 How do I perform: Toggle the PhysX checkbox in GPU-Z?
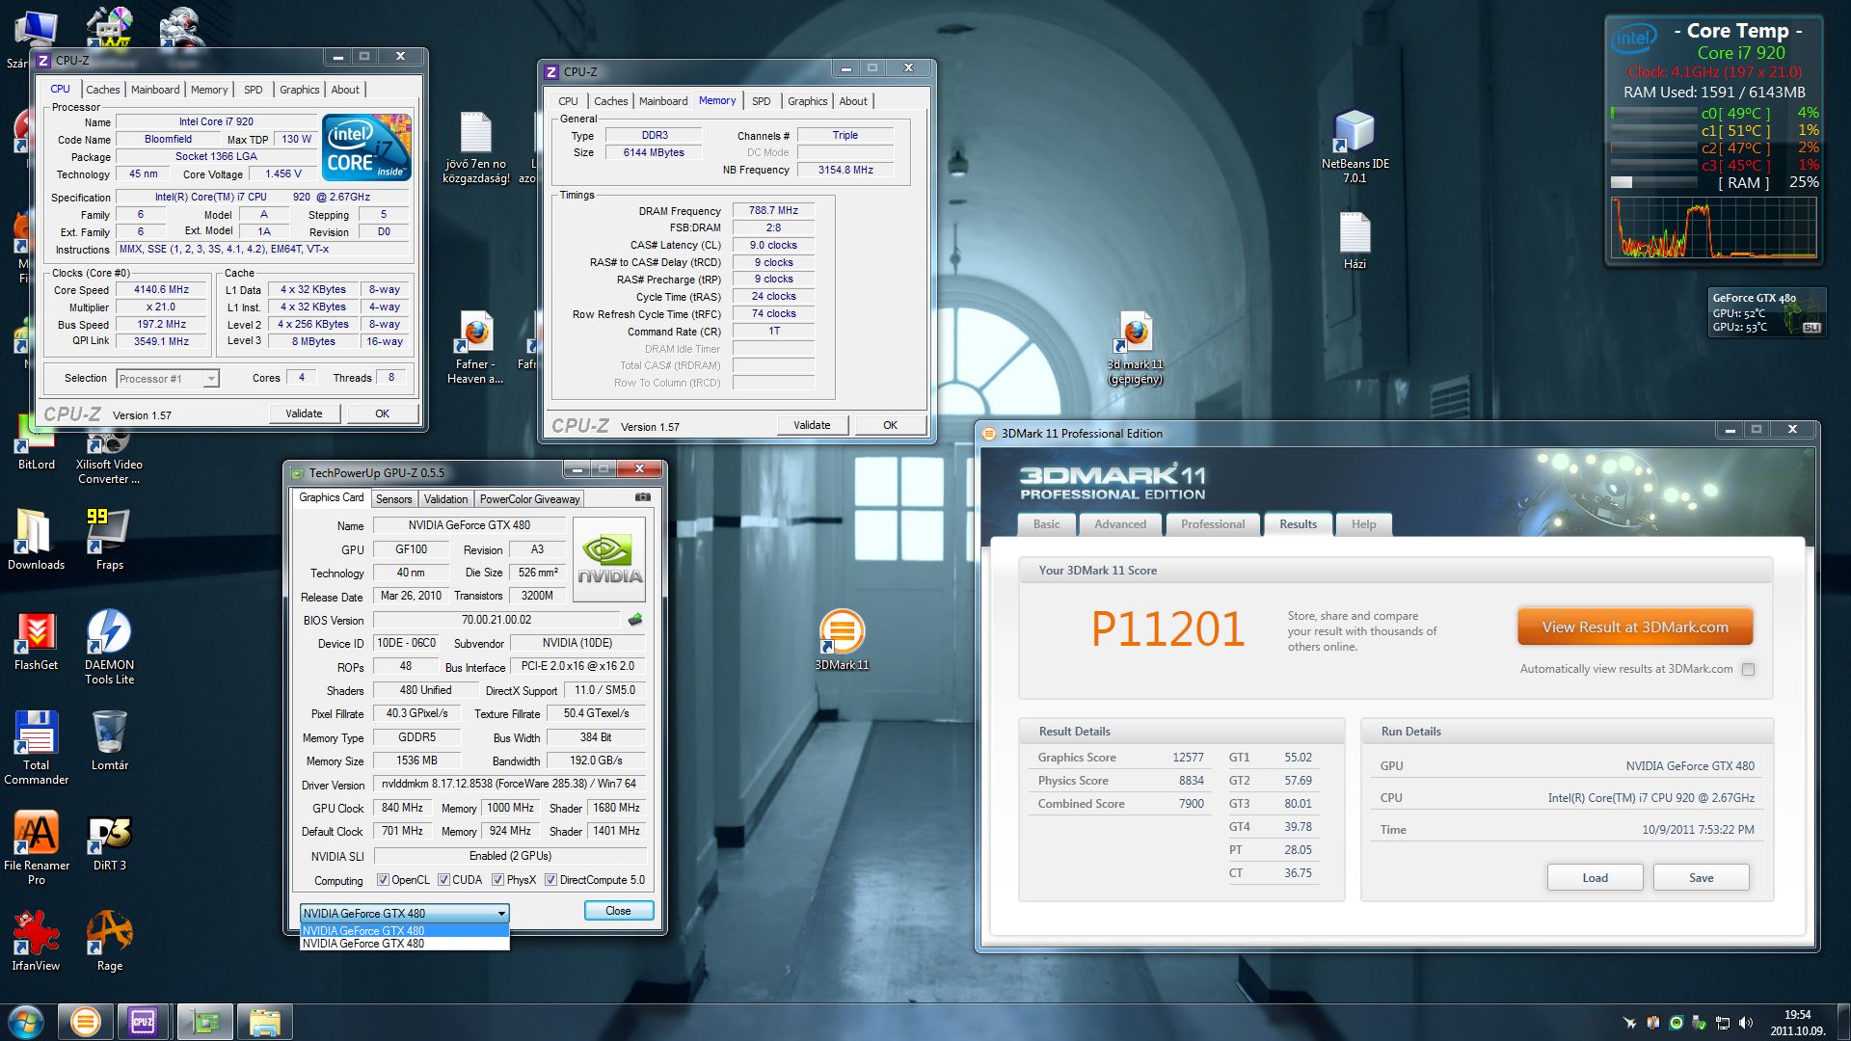tap(497, 880)
